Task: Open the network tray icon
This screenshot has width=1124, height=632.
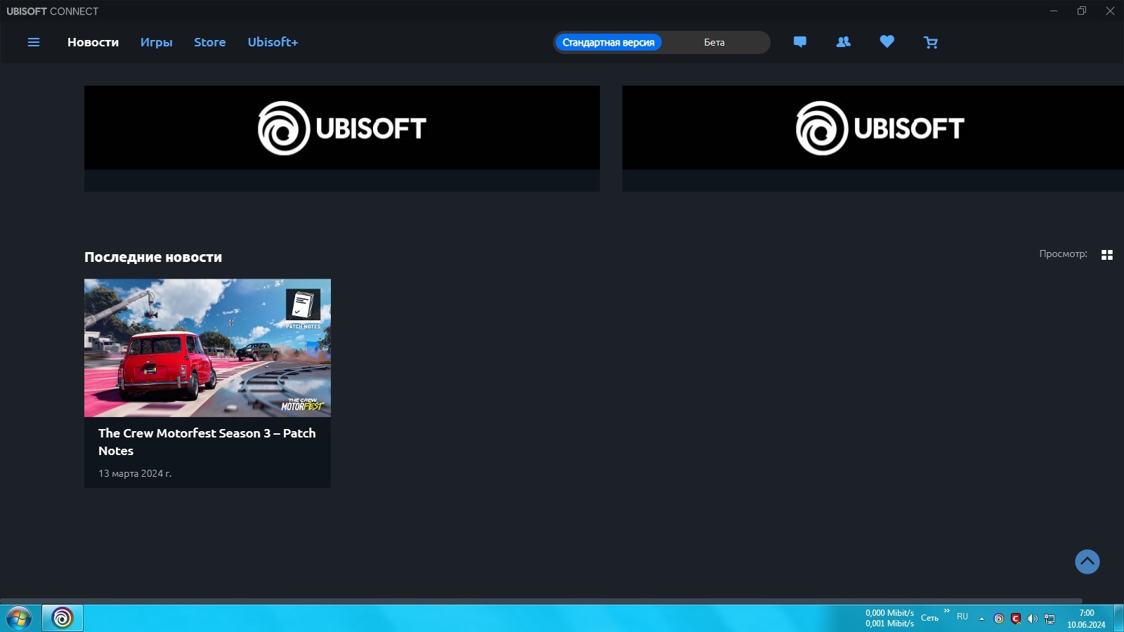Action: coord(1050,619)
